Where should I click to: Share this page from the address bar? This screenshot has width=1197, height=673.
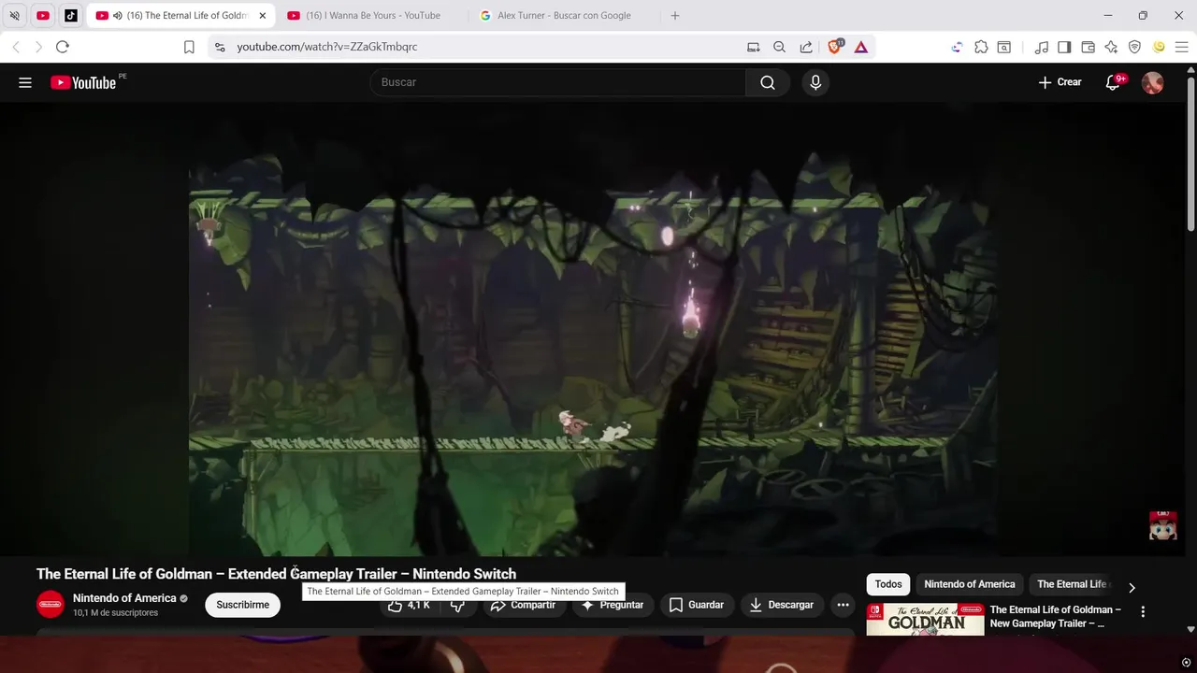[x=806, y=47]
